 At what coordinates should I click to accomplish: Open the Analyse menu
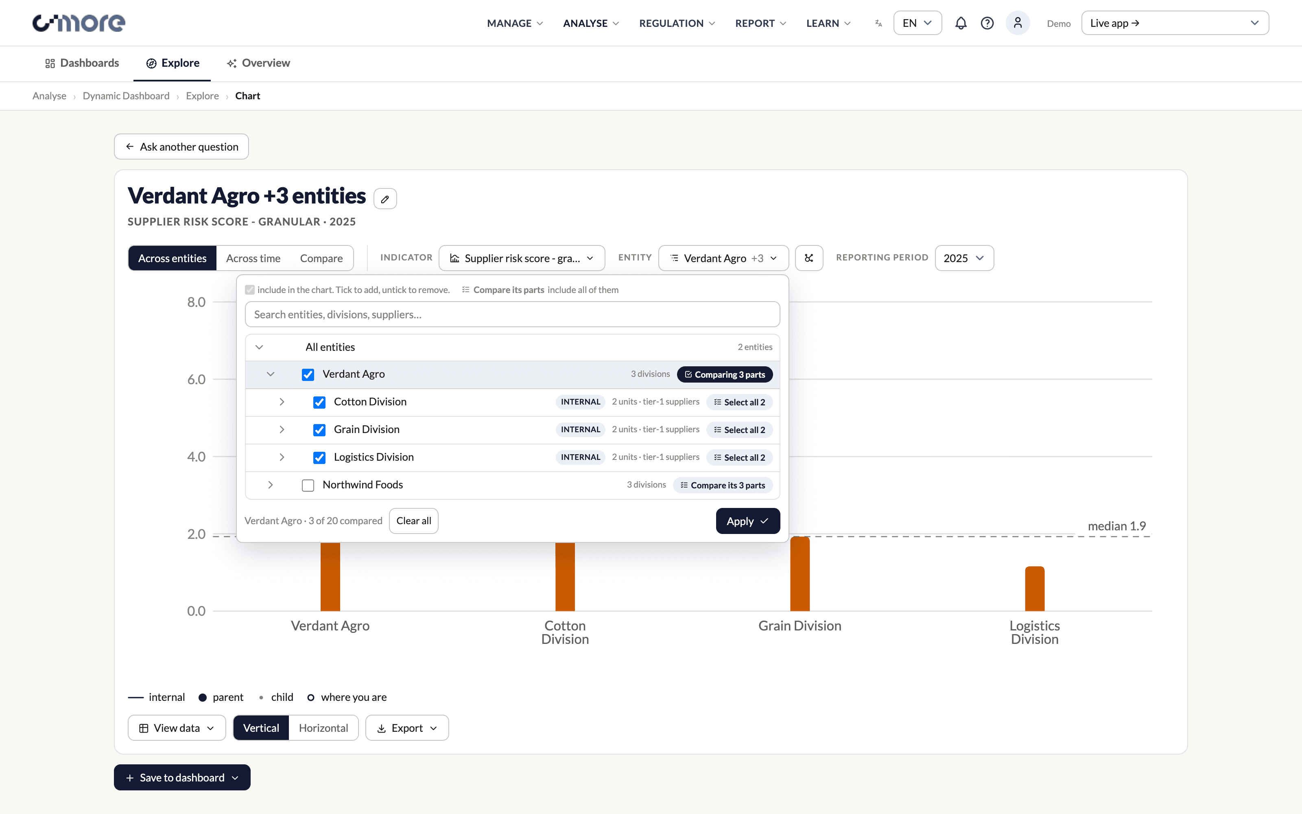coord(591,23)
